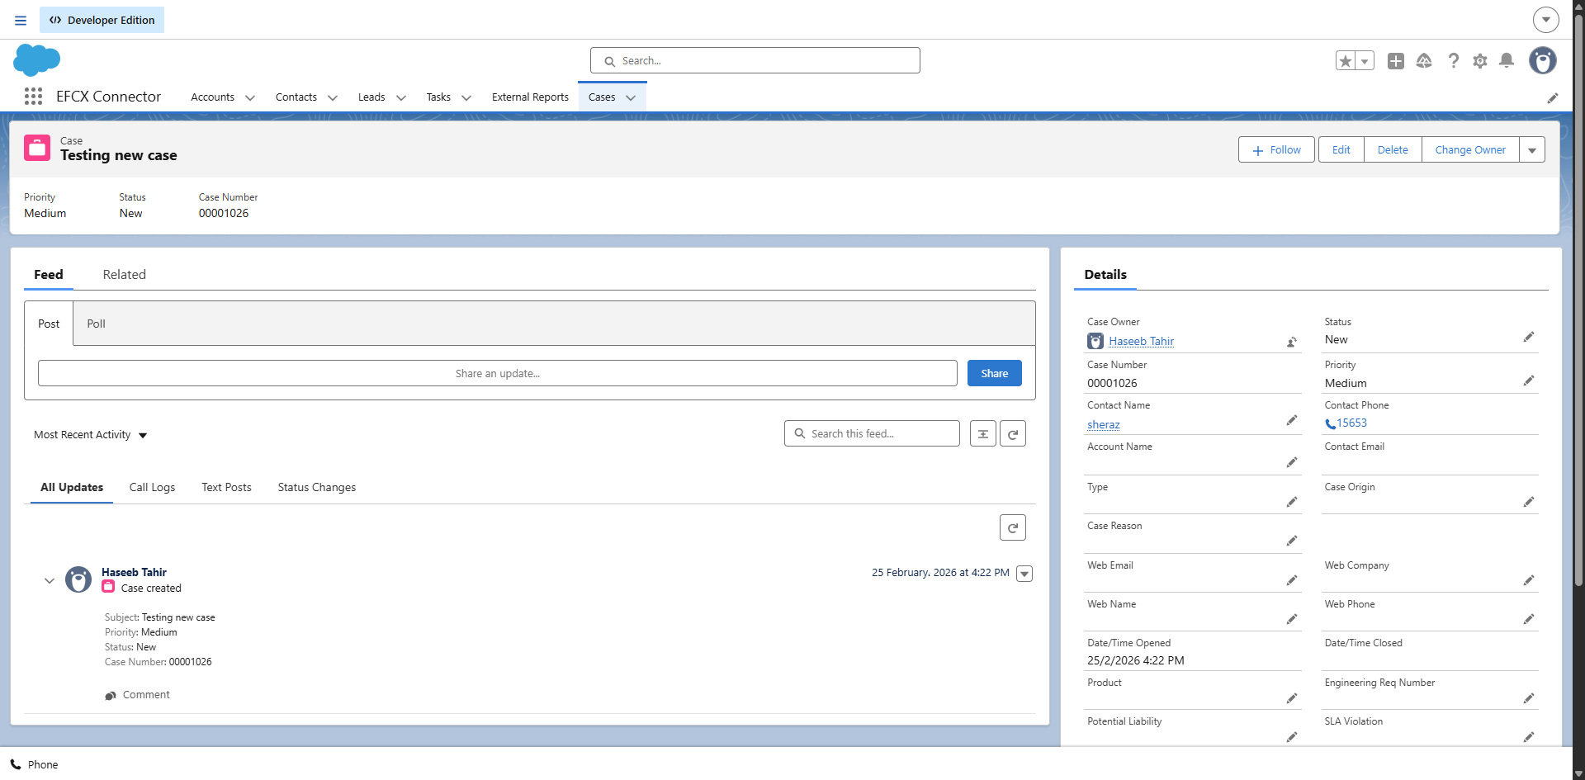
Task: Select the Feed tab
Action: click(x=49, y=275)
